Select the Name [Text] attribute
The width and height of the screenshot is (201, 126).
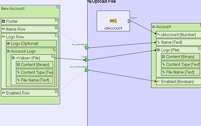pyautogui.click(x=172, y=42)
